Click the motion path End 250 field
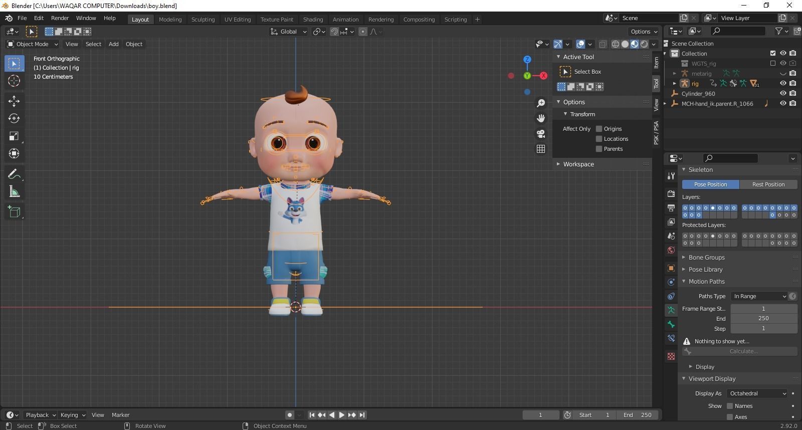The image size is (802, 430). point(763,318)
